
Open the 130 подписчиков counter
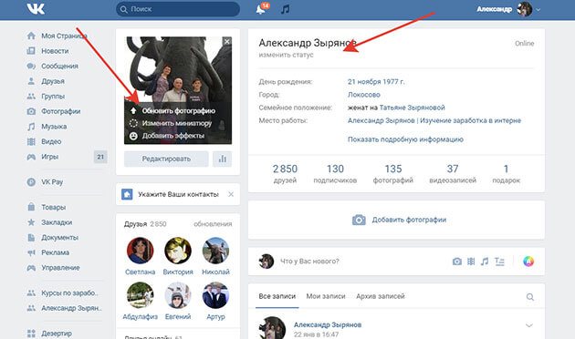click(335, 173)
